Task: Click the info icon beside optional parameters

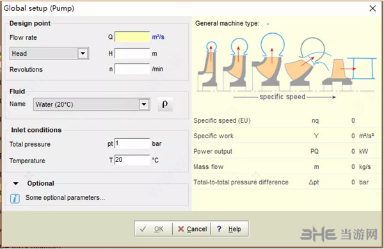Action: pyautogui.click(x=15, y=198)
